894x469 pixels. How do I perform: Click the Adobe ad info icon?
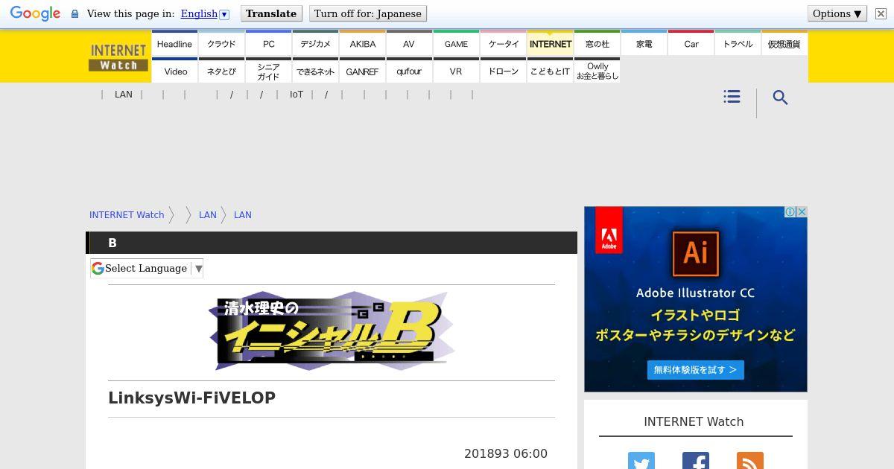tap(790, 212)
